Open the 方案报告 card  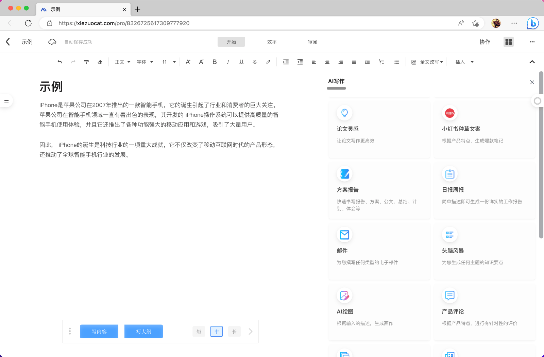379,190
